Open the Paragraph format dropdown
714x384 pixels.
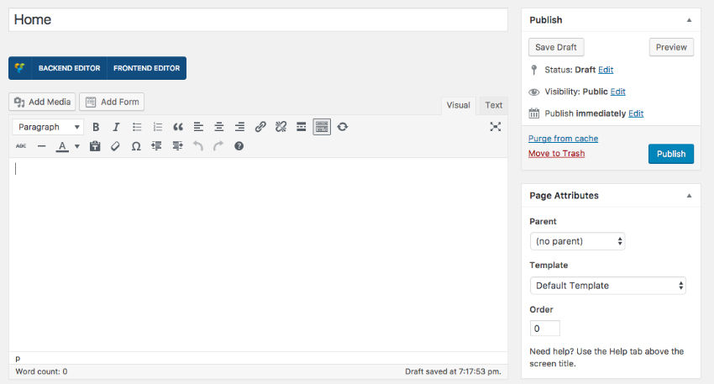48,127
